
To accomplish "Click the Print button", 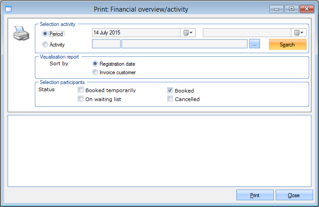I will tap(255, 195).
